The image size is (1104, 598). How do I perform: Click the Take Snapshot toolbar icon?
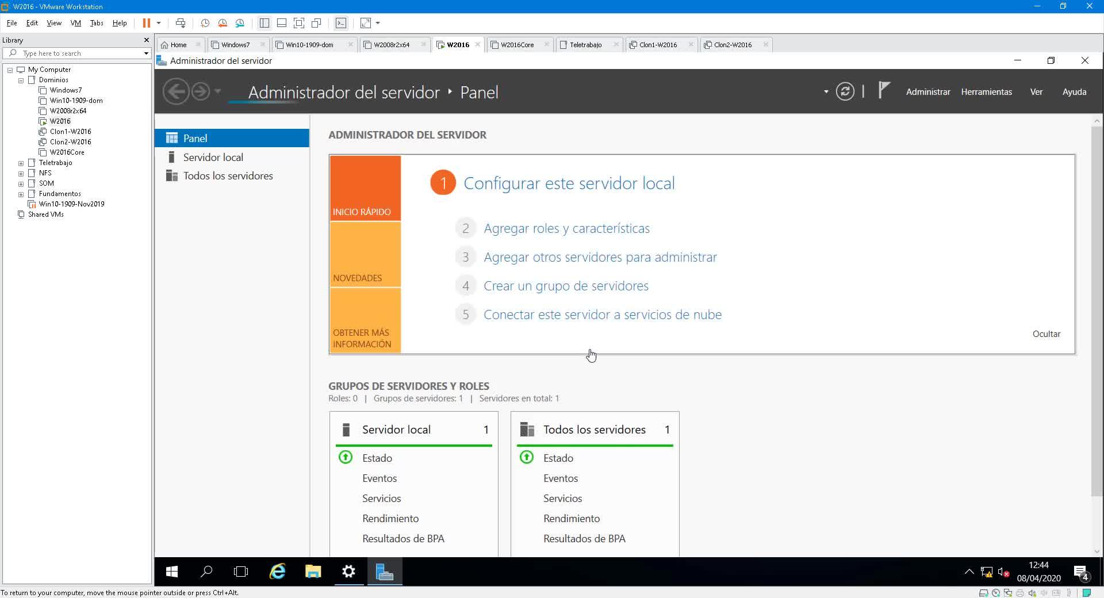205,23
